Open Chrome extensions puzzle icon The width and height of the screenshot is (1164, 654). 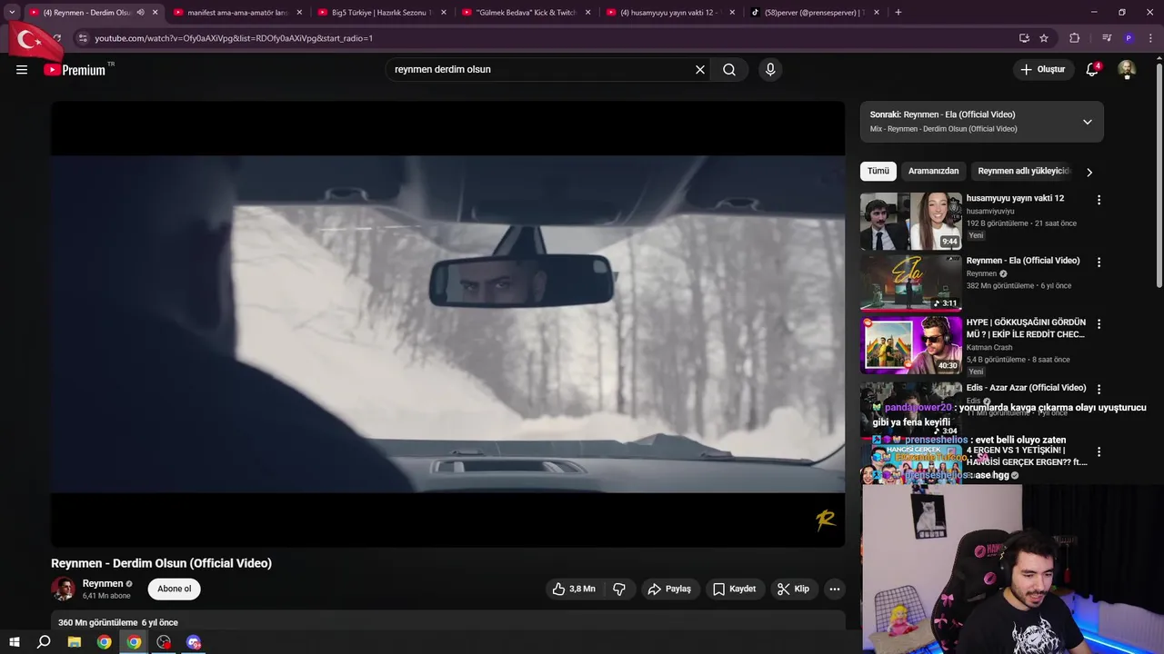click(x=1075, y=38)
